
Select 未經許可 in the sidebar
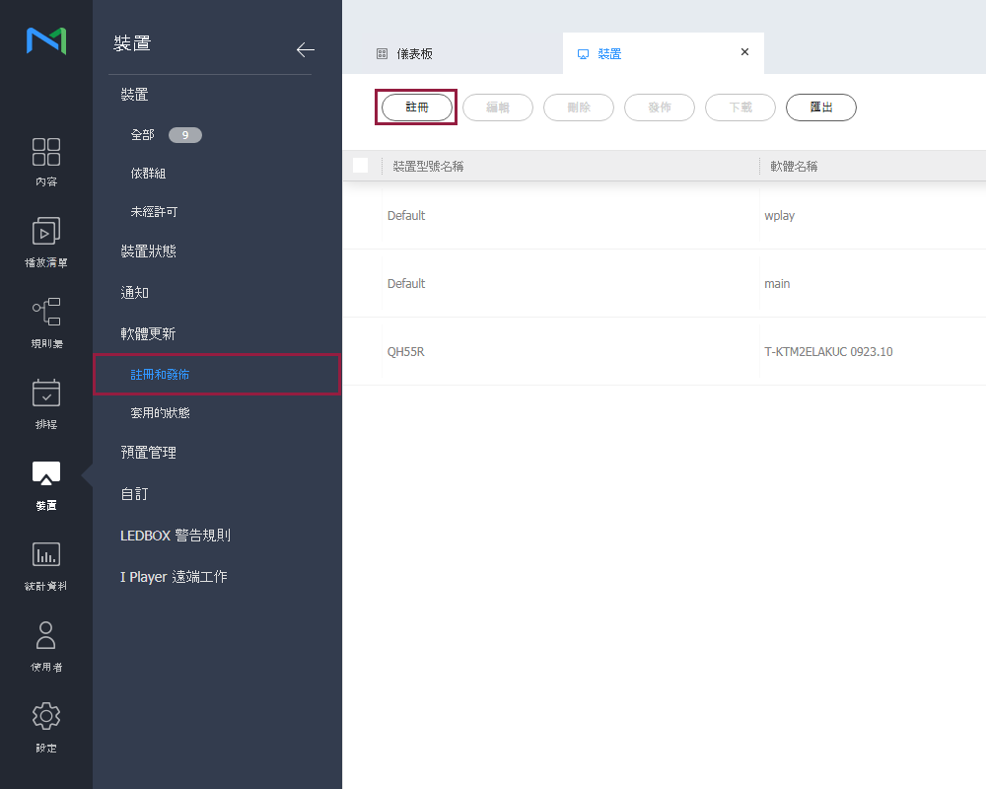(x=154, y=212)
